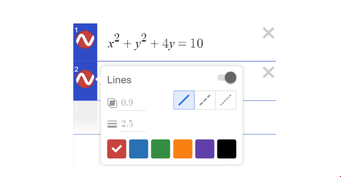Select the empty expression row 3
The height and width of the screenshot is (177, 341).
85,117
